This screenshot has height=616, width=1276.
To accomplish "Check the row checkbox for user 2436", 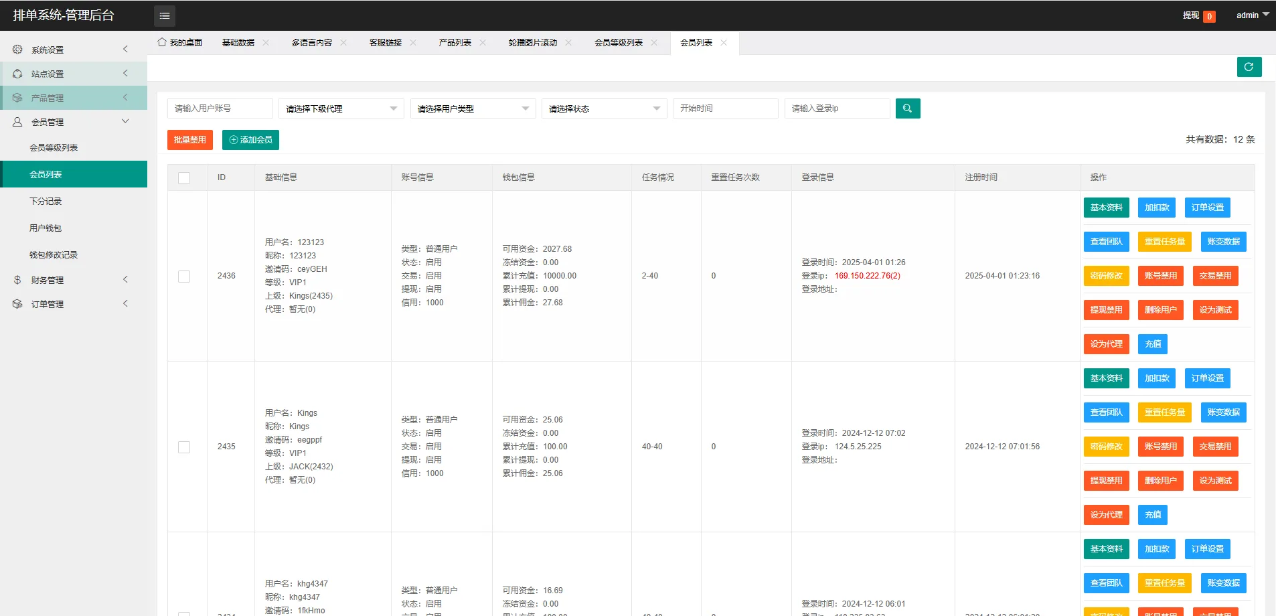I will [184, 276].
